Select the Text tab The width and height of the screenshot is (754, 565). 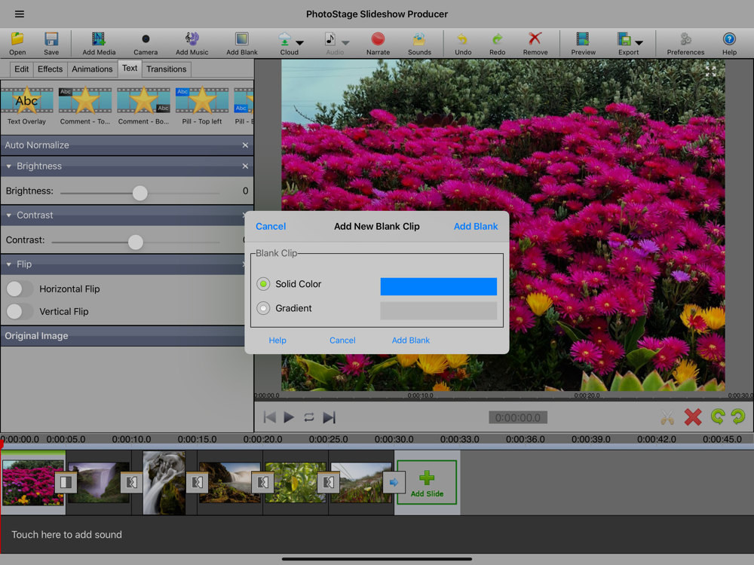click(130, 69)
